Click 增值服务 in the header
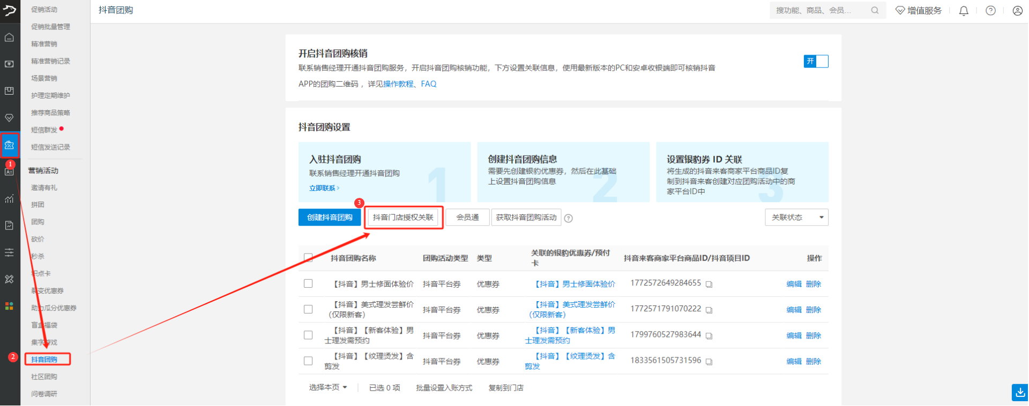 (924, 10)
